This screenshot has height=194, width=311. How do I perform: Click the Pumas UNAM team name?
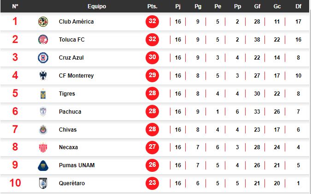pyautogui.click(x=76, y=165)
